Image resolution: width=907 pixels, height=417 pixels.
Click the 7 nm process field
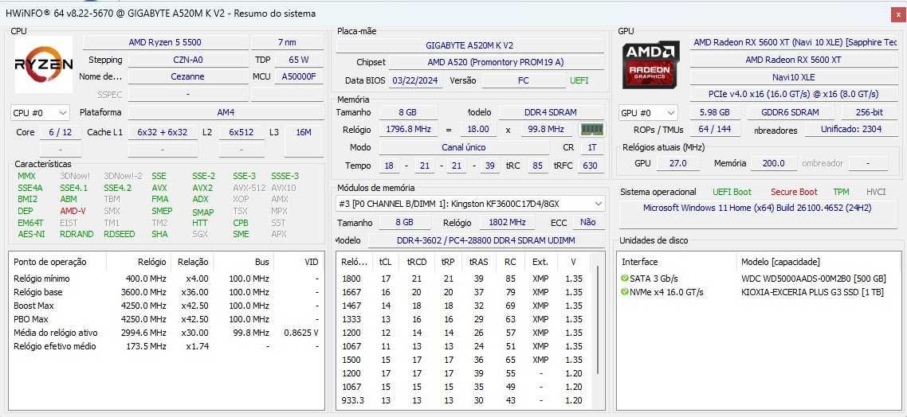tap(287, 42)
